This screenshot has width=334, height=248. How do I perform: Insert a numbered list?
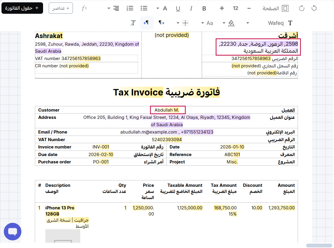(130, 8)
